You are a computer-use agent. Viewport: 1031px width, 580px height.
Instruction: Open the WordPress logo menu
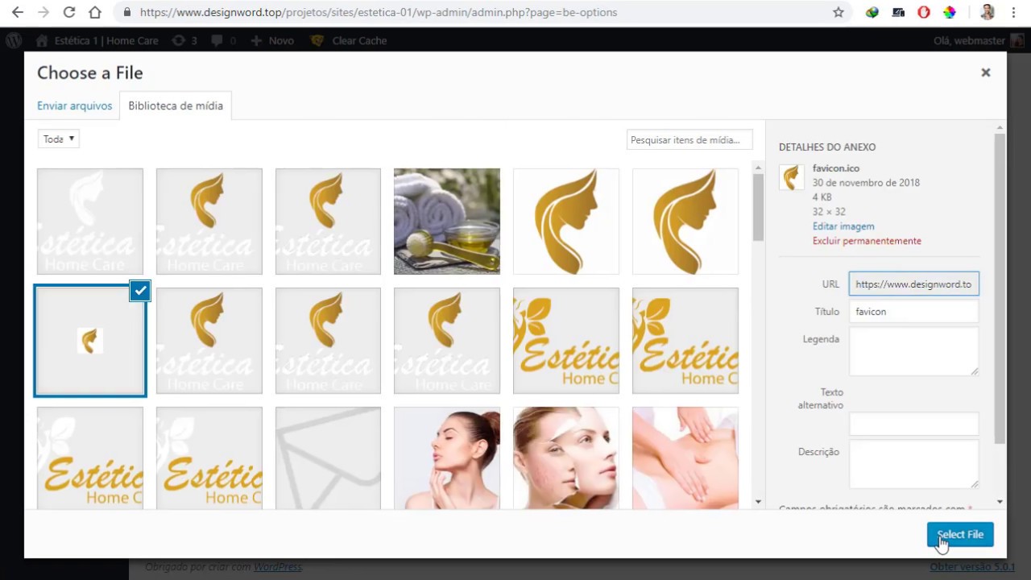pos(14,40)
